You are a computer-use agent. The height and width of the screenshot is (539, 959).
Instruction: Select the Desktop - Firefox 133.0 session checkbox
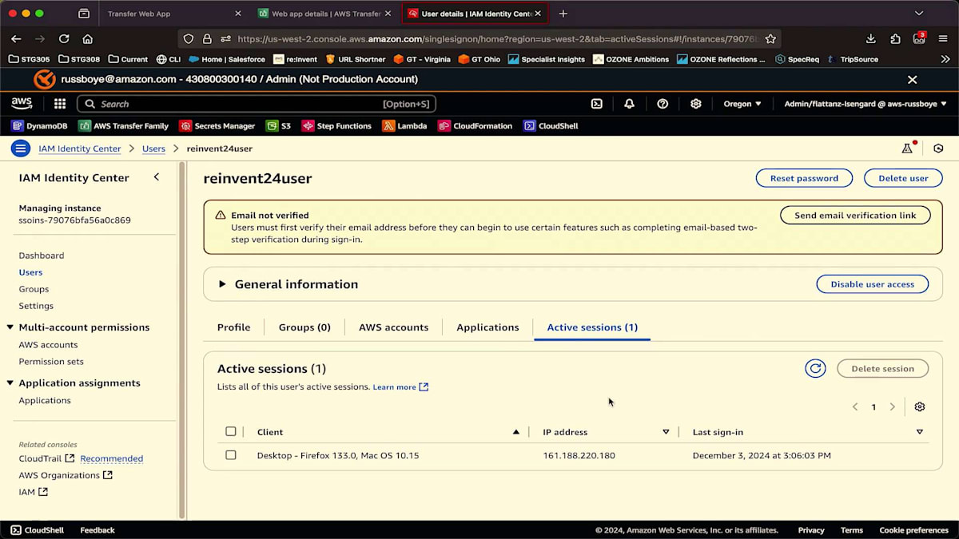click(231, 455)
